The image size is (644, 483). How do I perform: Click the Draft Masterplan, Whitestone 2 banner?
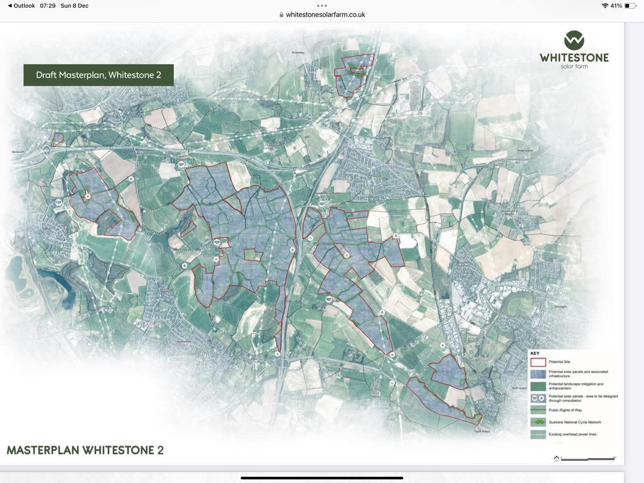pyautogui.click(x=98, y=75)
